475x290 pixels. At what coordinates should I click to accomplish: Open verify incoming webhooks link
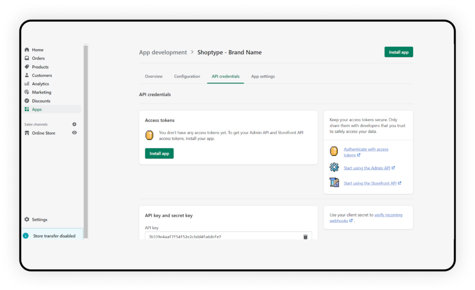(x=366, y=218)
